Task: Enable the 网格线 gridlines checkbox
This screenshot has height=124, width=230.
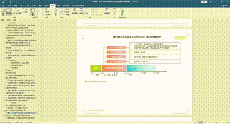Action: (43, 12)
